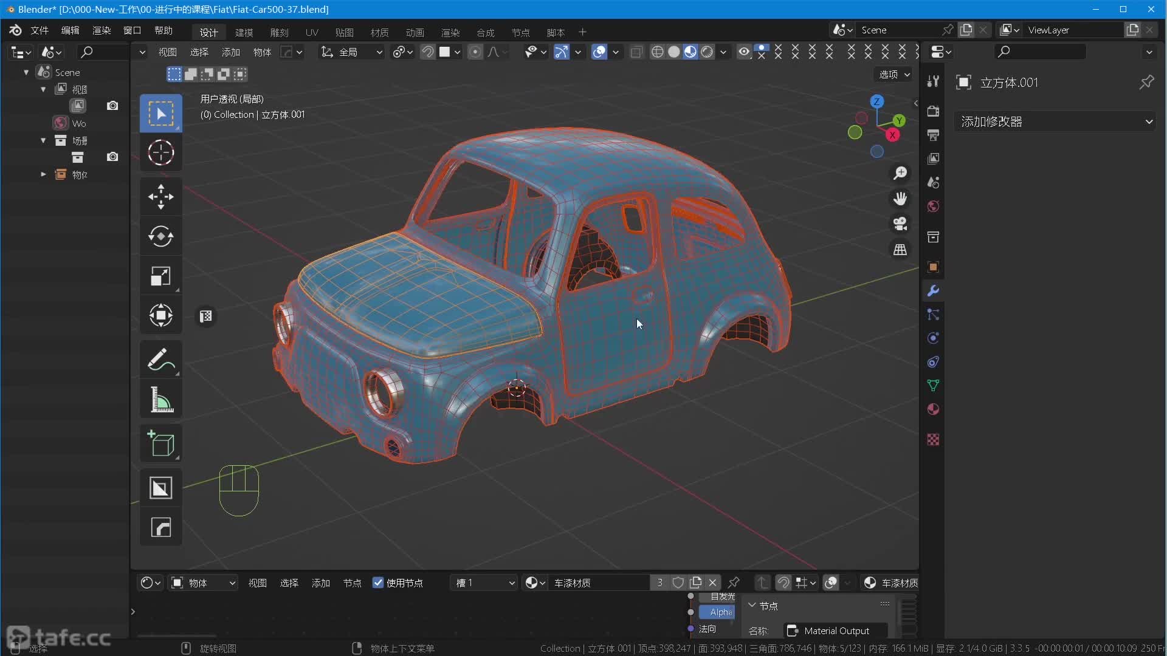The height and width of the screenshot is (656, 1167).
Task: Click the pan view hand icon
Action: 900,199
